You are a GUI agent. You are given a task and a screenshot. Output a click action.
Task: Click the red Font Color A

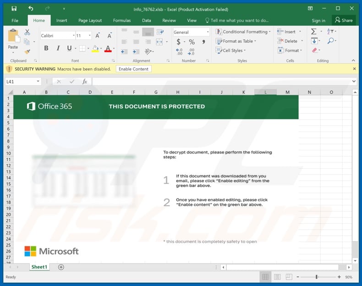tap(108, 49)
